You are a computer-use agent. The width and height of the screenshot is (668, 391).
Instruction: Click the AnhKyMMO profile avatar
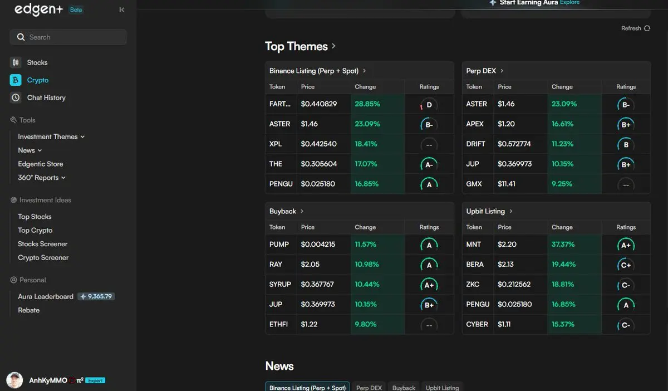pyautogui.click(x=14, y=380)
